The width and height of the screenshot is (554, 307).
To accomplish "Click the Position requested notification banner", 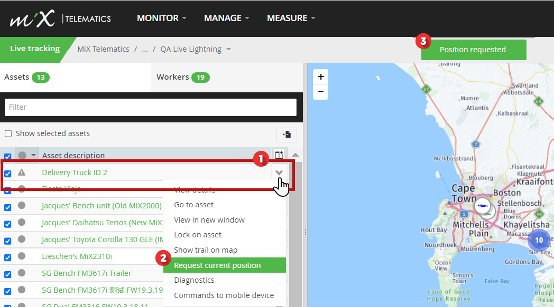I will [x=474, y=50].
